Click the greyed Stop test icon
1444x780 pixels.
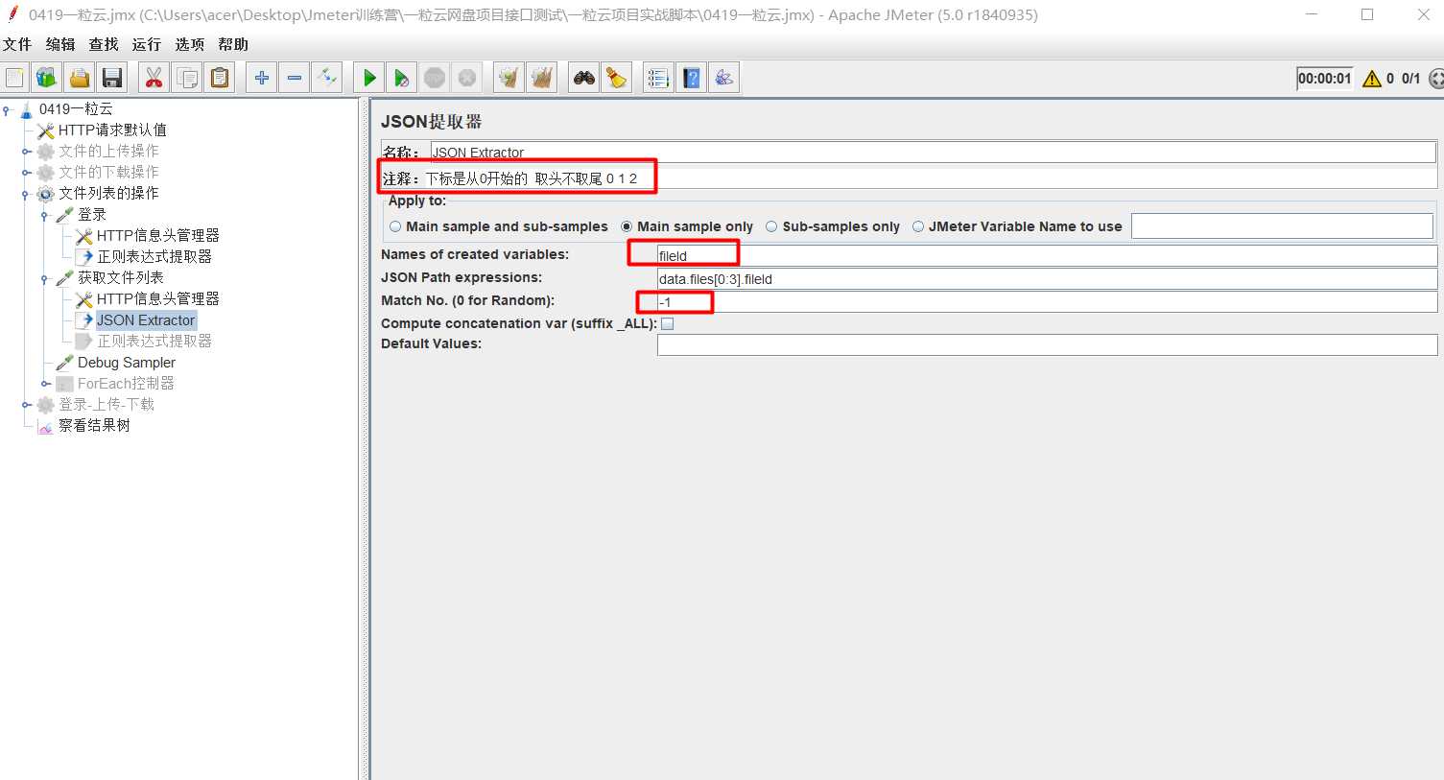[435, 78]
